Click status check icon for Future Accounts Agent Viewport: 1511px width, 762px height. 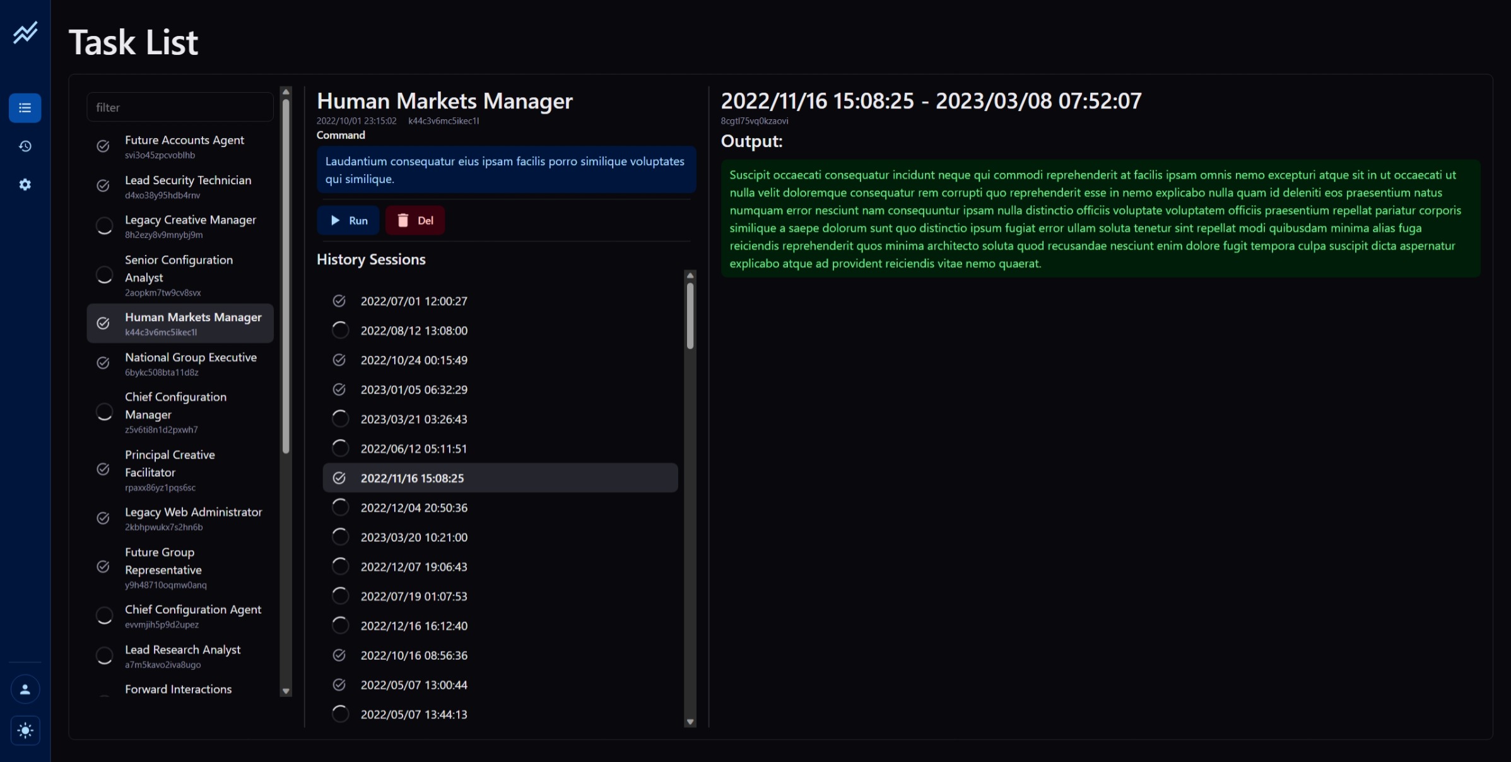point(103,146)
